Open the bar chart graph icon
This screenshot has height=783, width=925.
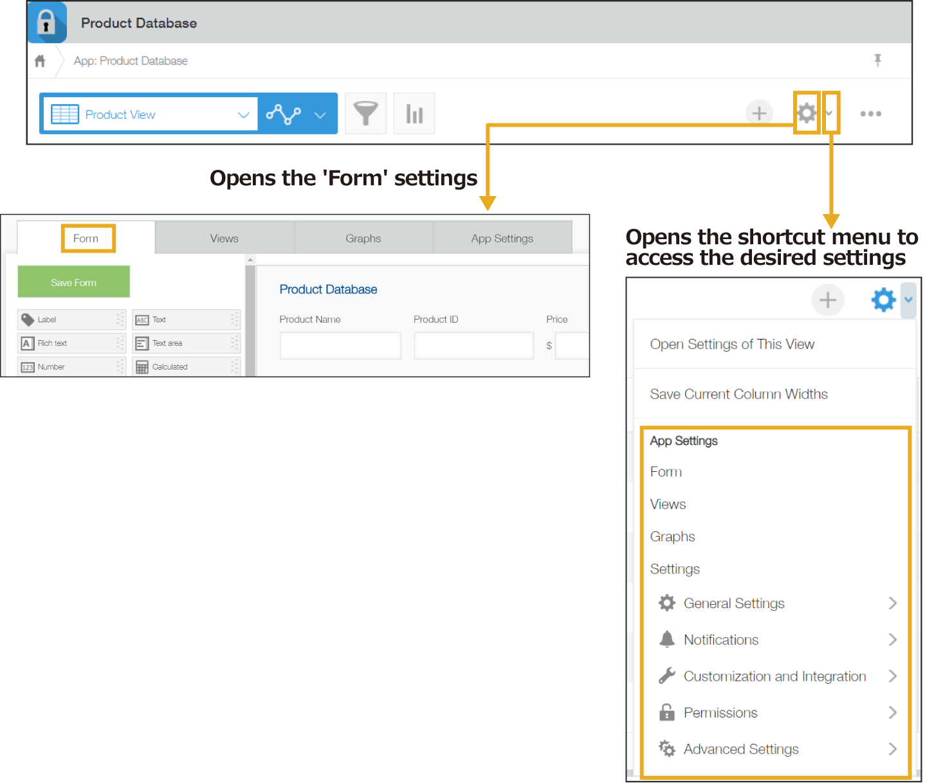(414, 114)
